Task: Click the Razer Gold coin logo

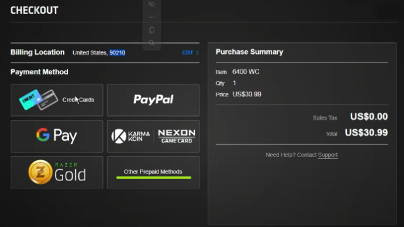Action: (x=40, y=172)
